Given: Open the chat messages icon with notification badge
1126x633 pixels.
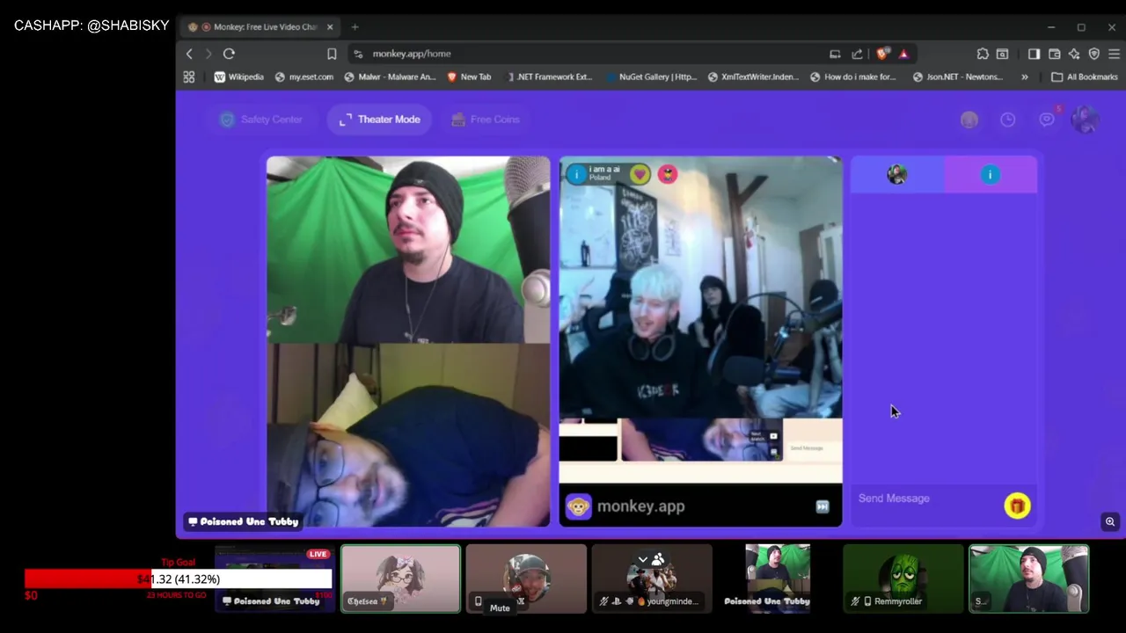Looking at the screenshot, I should pyautogui.click(x=1047, y=120).
